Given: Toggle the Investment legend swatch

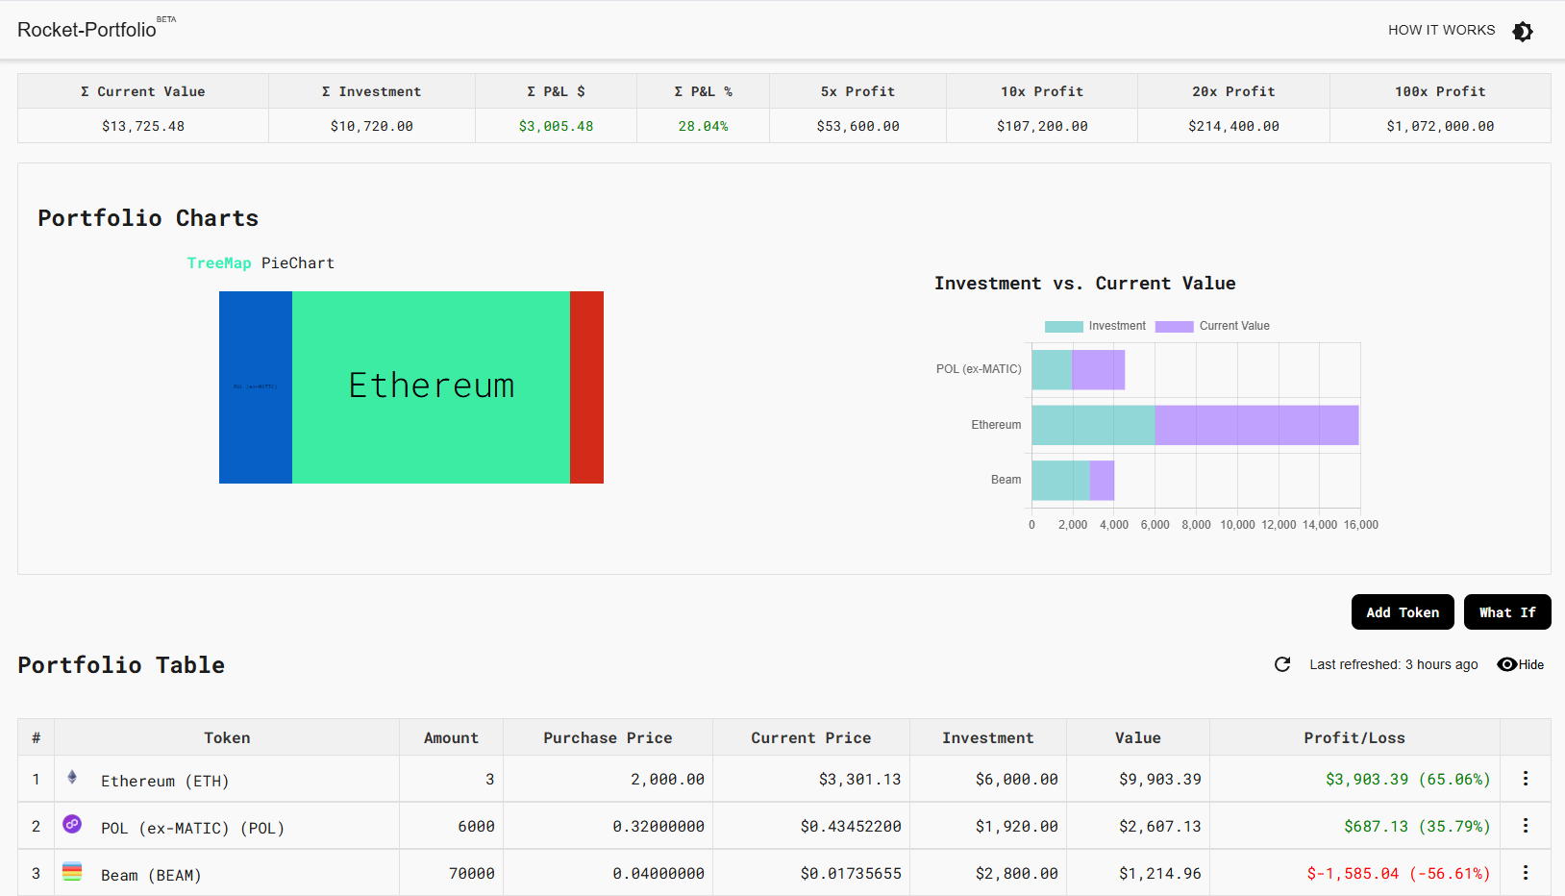Looking at the screenshot, I should coord(1064,327).
